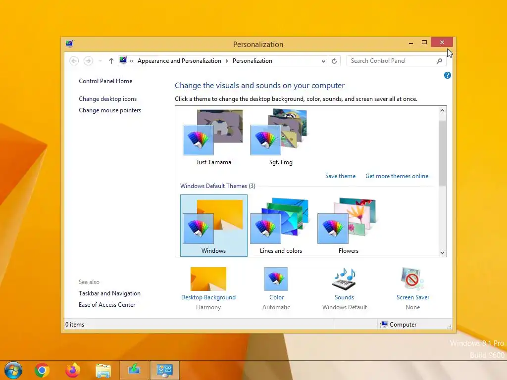507x380 pixels.
Task: Open the Color settings icon
Action: 276,279
